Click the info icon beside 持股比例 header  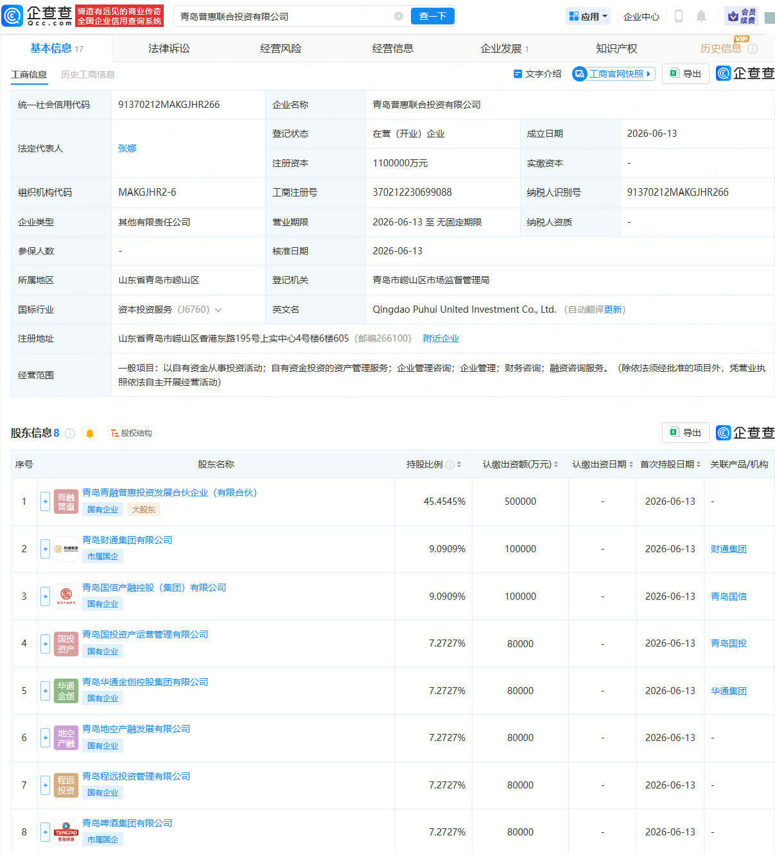pyautogui.click(x=449, y=464)
